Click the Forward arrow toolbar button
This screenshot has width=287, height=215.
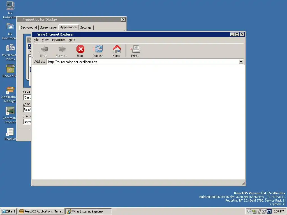click(x=61, y=51)
